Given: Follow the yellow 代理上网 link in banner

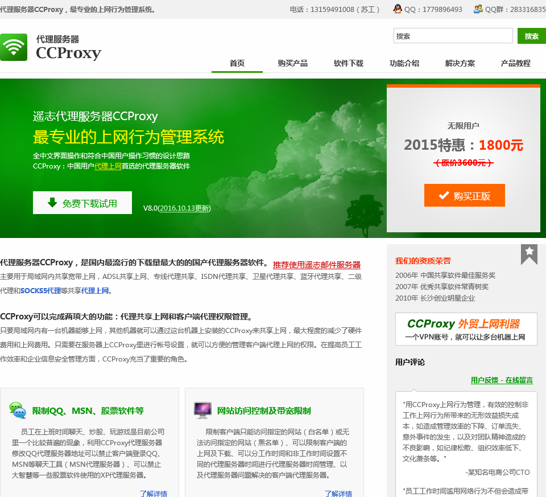Looking at the screenshot, I should (108, 166).
